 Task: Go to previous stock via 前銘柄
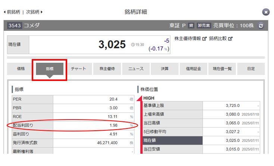(13, 12)
